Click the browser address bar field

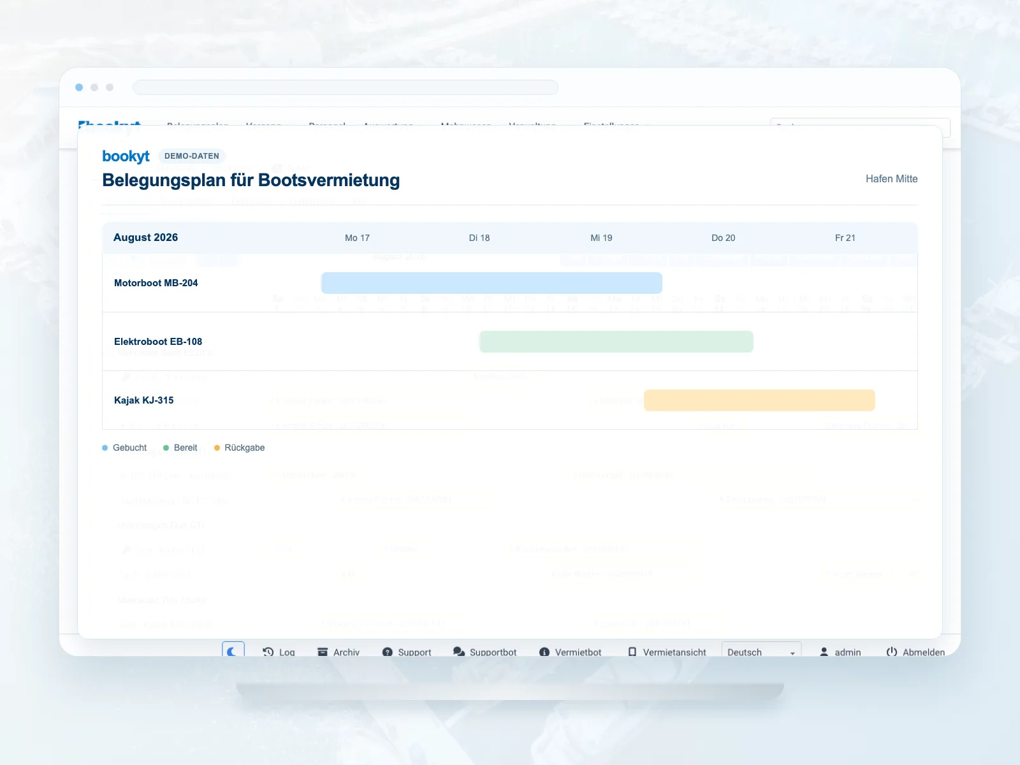tap(346, 87)
